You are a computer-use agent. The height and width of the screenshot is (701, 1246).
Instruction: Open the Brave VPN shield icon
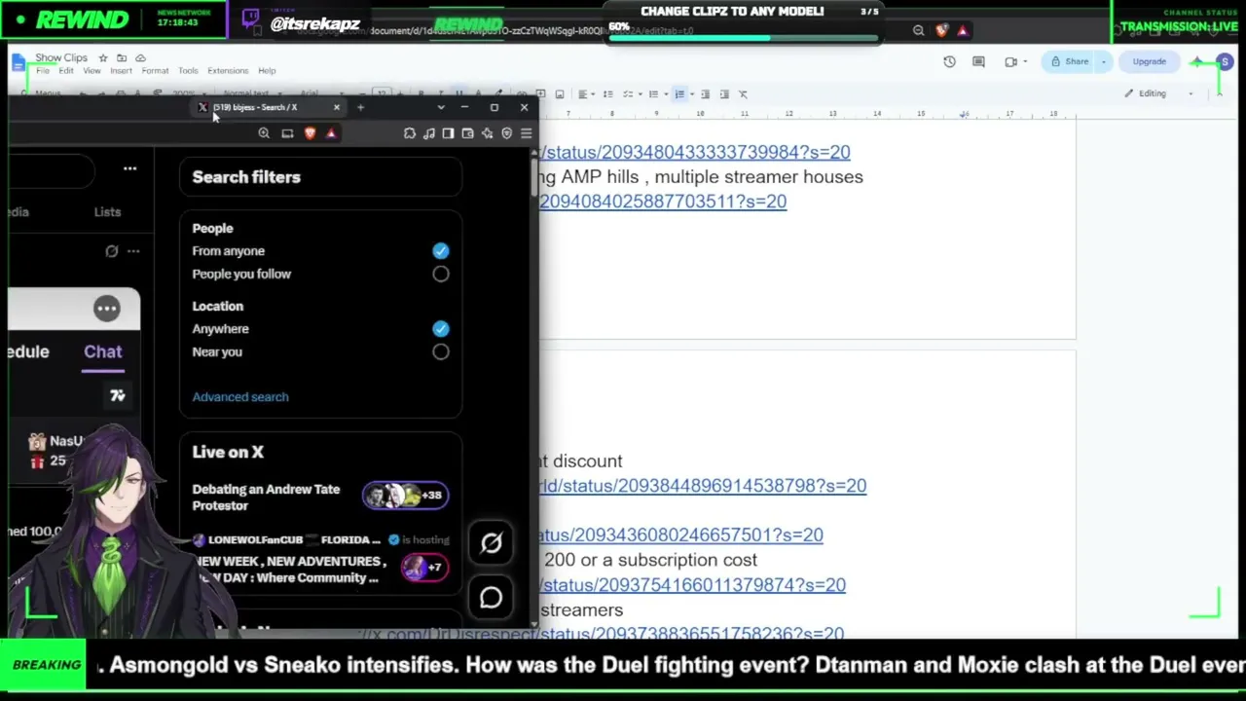click(x=506, y=133)
